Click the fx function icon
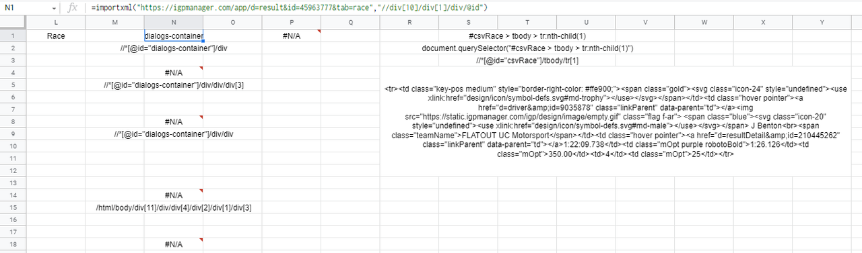862x253 pixels. coord(73,7)
